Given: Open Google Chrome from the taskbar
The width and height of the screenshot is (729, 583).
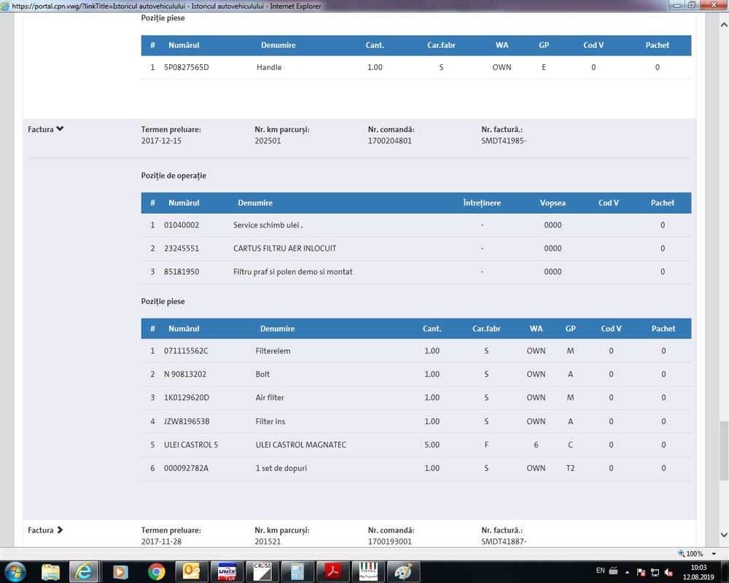Looking at the screenshot, I should click(x=157, y=571).
